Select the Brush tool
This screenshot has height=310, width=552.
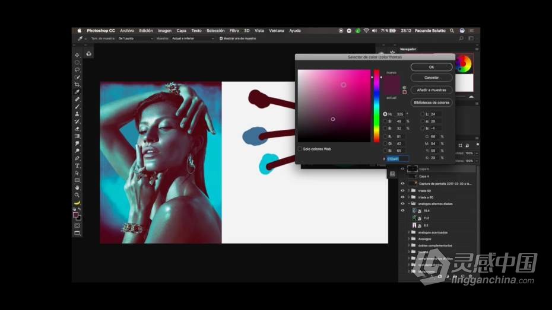[x=77, y=107]
